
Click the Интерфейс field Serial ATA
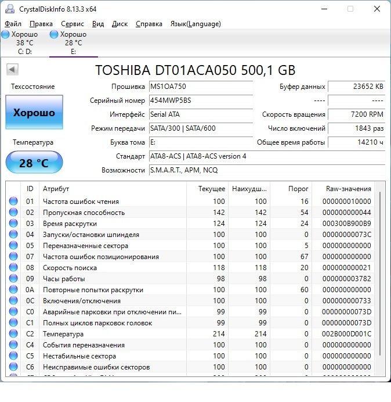coord(201,114)
